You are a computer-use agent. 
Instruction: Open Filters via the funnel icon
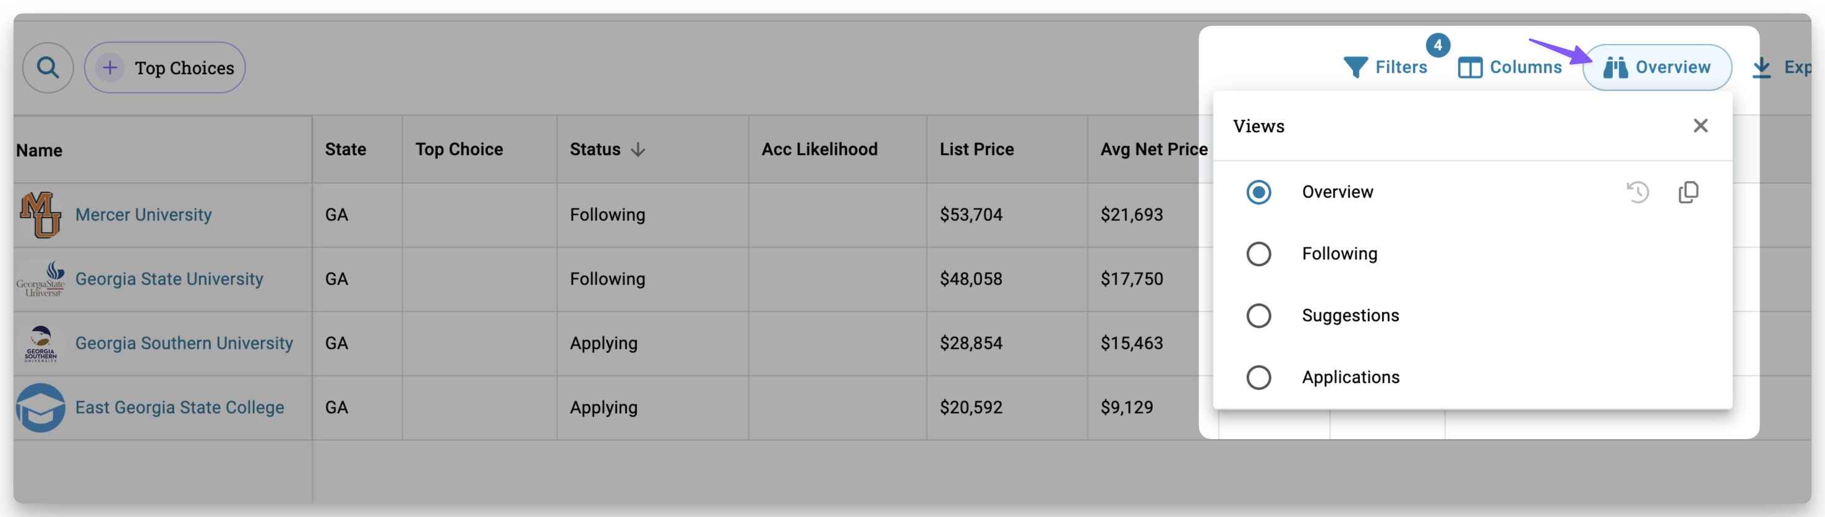click(x=1355, y=68)
